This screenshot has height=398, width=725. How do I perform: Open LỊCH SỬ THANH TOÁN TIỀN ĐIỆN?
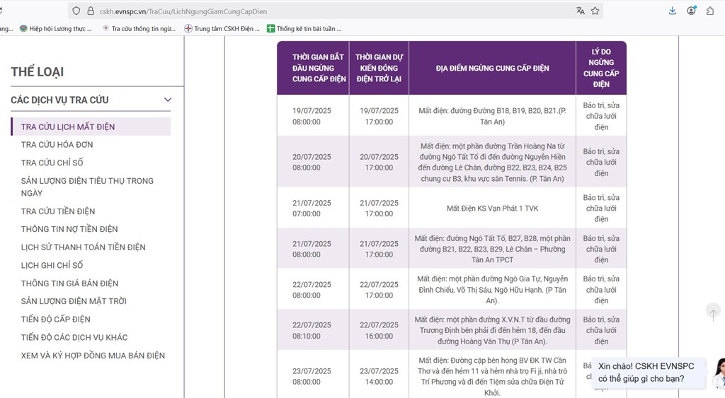click(84, 247)
